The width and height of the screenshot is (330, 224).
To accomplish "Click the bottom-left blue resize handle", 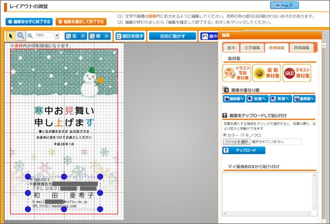I will pos(28,209).
